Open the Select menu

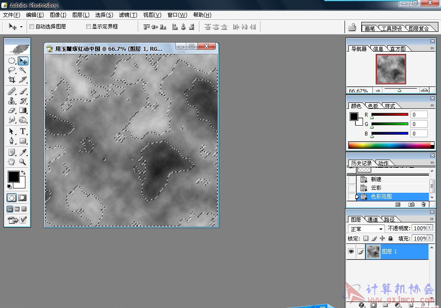(104, 15)
